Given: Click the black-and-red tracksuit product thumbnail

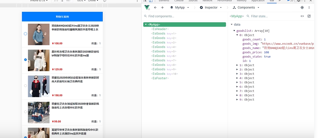Looking at the screenshot, I should (39, 86).
